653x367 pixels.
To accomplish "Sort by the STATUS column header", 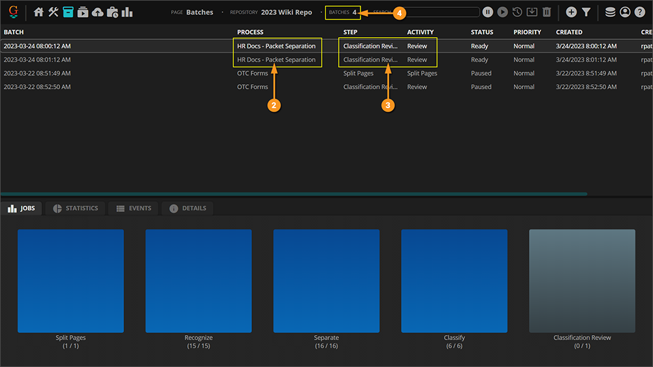I will coord(482,32).
